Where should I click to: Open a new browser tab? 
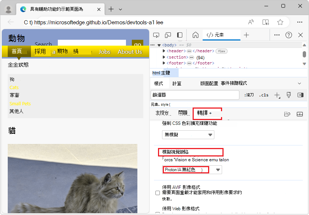(x=111, y=9)
